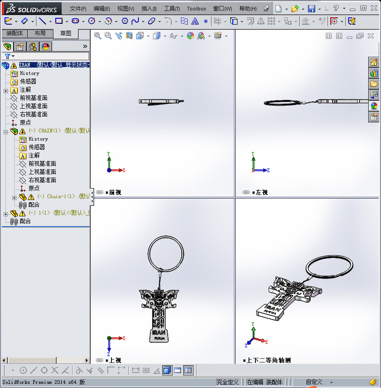Open the 插入(I) menu
The image size is (381, 388).
[x=149, y=9]
